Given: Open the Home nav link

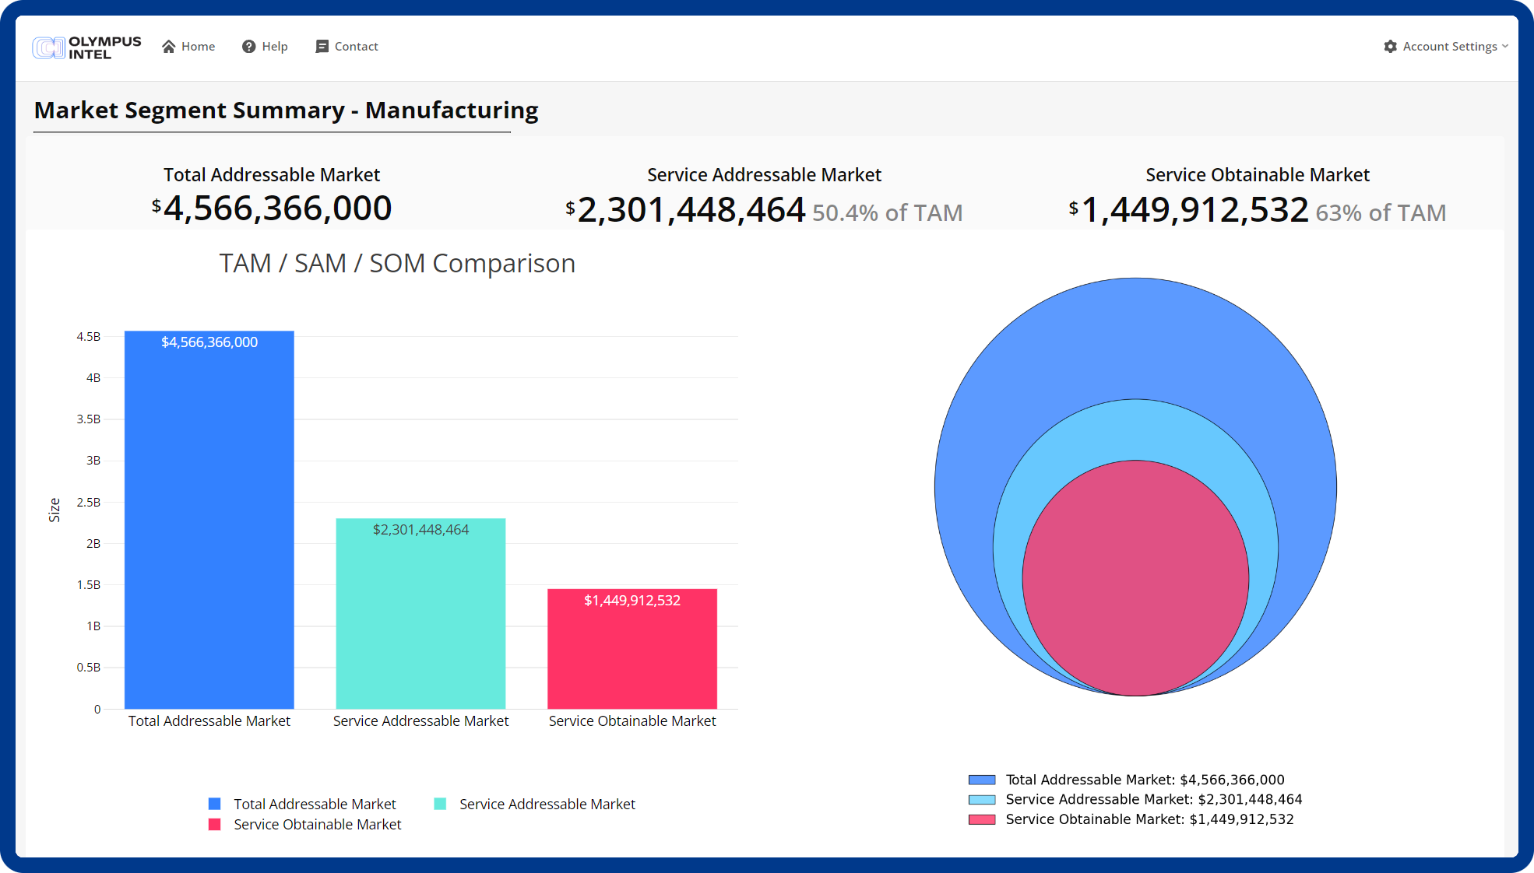Looking at the screenshot, I should [188, 47].
